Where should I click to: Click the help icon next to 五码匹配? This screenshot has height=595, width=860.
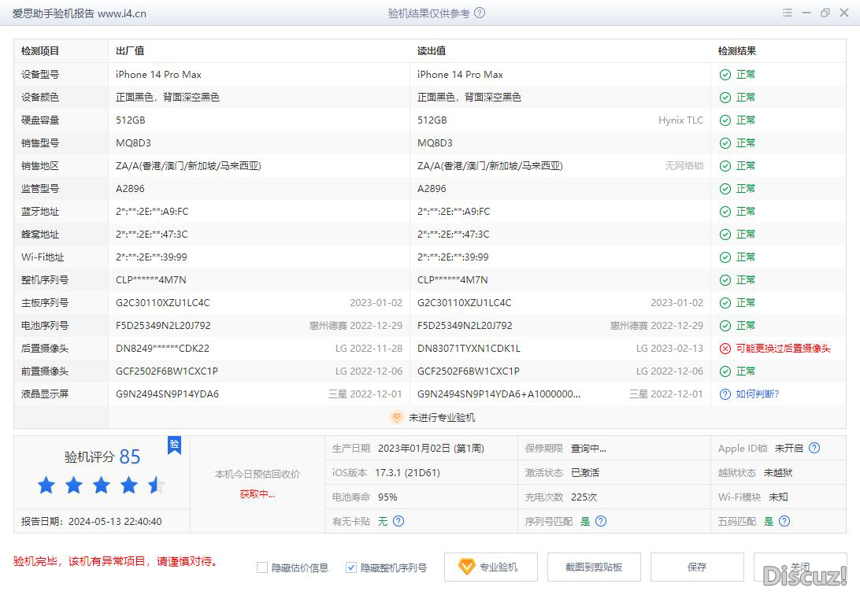tap(785, 521)
